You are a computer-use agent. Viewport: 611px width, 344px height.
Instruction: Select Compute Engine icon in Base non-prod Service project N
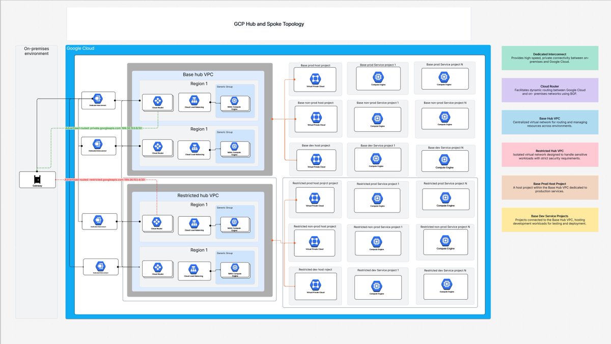click(445, 117)
